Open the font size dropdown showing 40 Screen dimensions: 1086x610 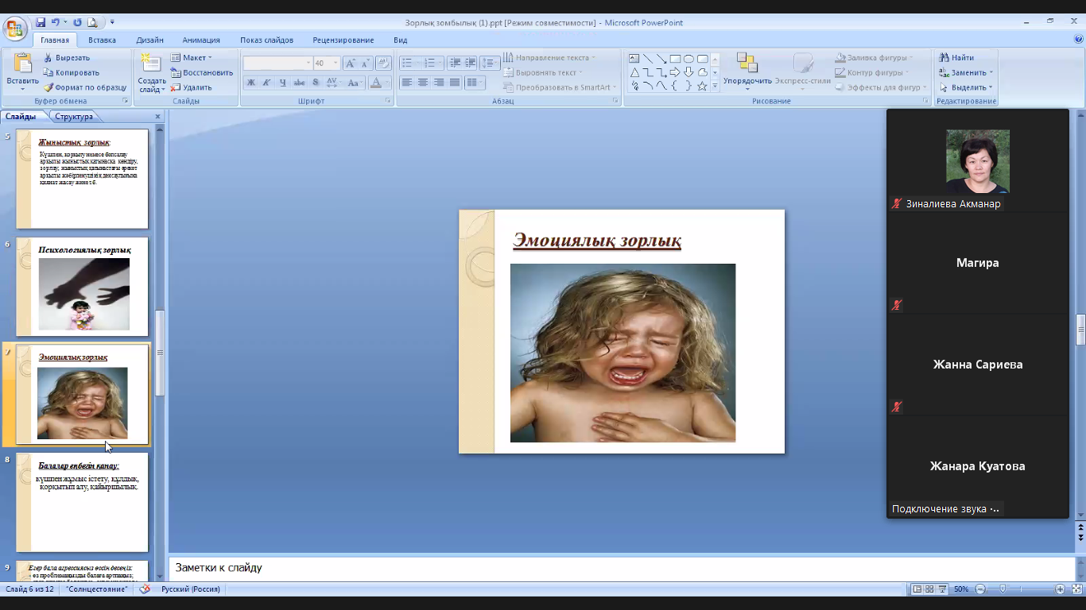click(335, 63)
